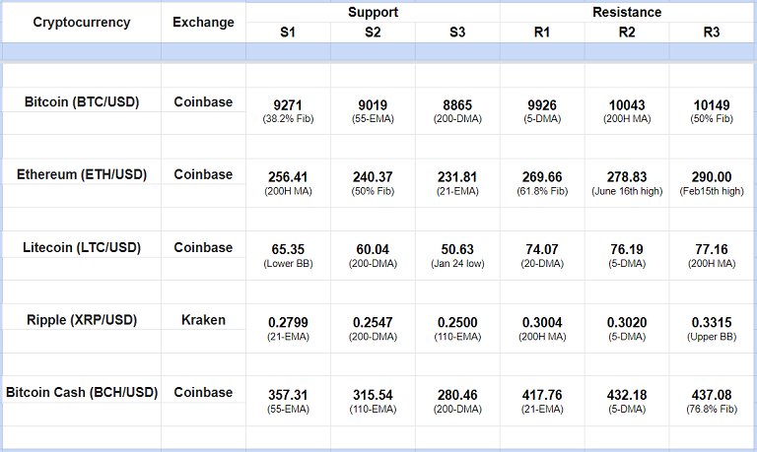Select the Exchange column header

(203, 23)
